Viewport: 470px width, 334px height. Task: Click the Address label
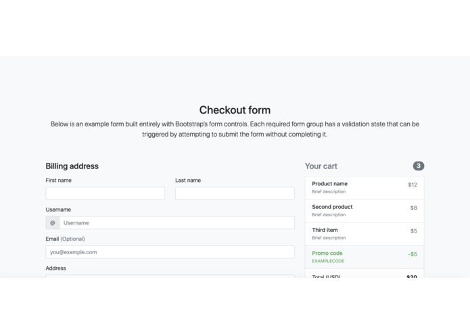pos(55,268)
